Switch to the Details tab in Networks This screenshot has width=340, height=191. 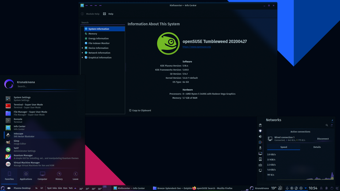317,147
